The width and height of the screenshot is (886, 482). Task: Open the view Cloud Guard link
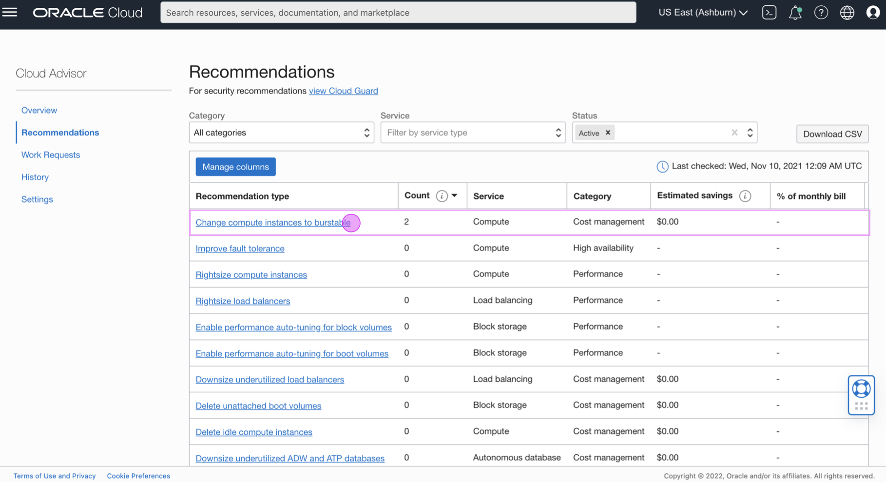click(x=343, y=91)
